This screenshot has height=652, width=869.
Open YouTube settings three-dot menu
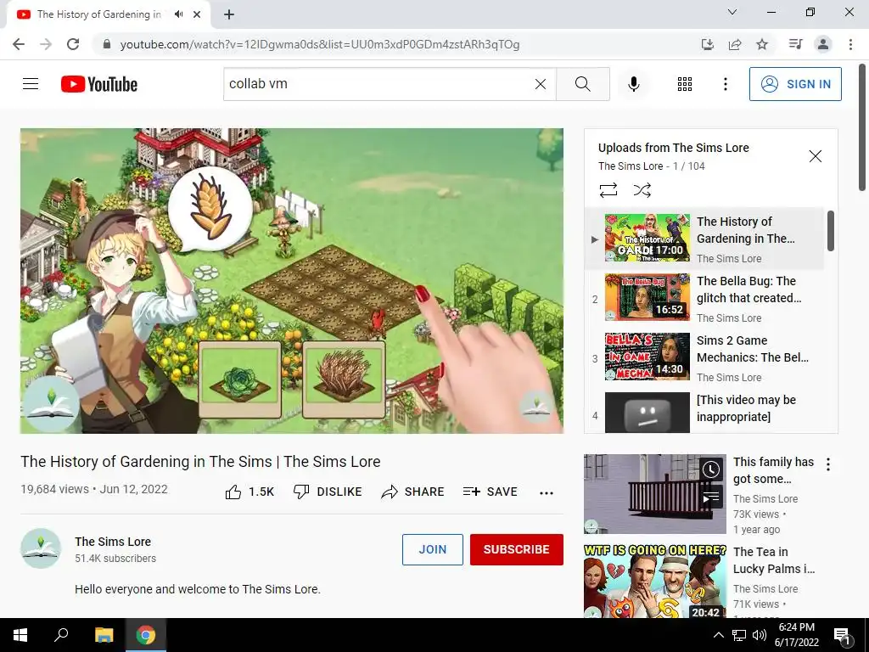coord(725,84)
